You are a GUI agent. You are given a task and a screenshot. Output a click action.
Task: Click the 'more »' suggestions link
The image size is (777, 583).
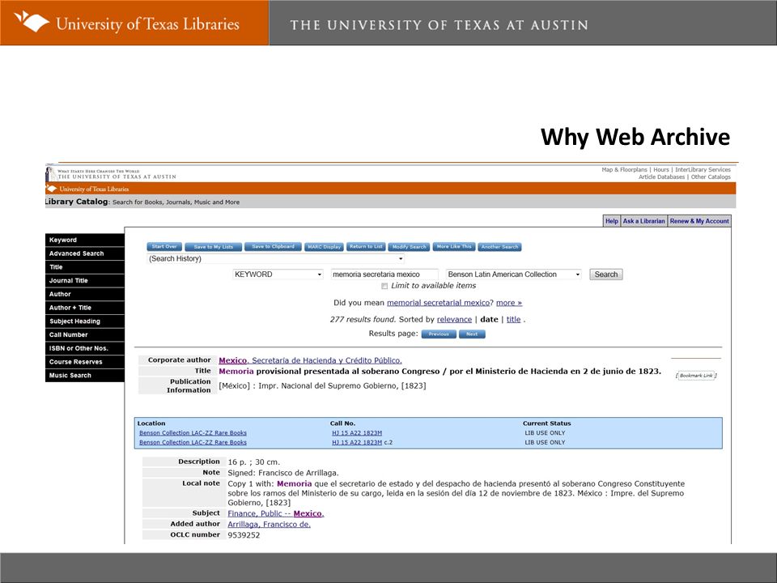click(509, 303)
